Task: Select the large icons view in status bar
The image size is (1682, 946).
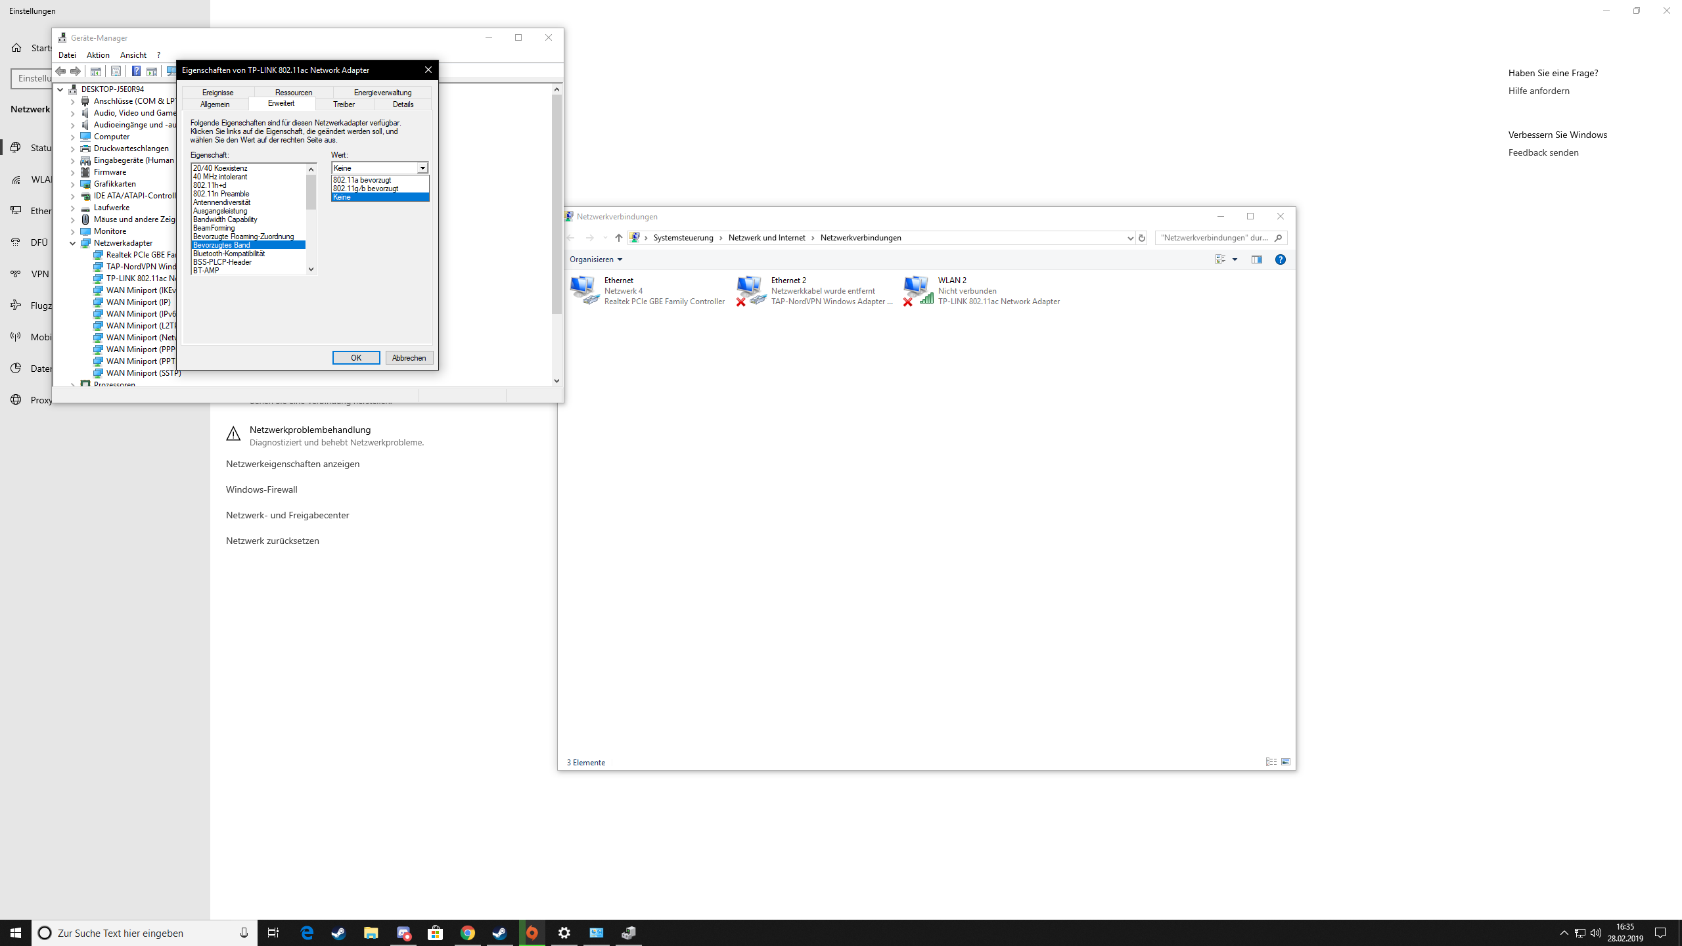Action: 1286,762
